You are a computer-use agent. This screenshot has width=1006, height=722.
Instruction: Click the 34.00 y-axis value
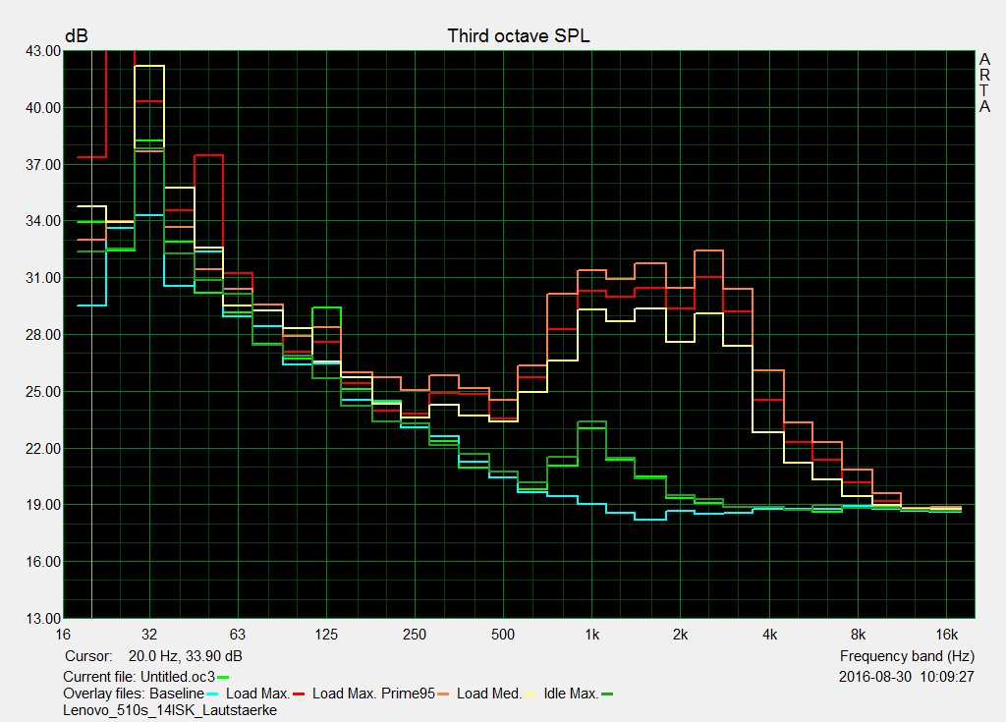point(43,221)
